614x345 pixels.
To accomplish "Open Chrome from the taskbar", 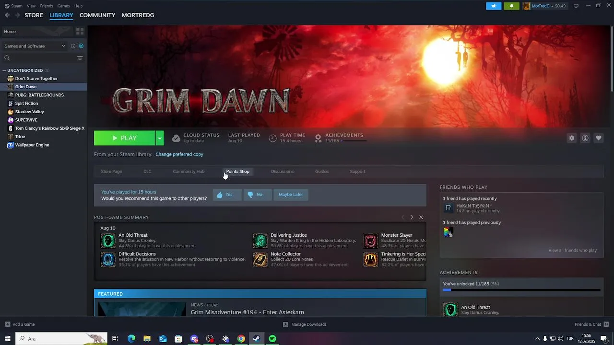I will pyautogui.click(x=241, y=339).
